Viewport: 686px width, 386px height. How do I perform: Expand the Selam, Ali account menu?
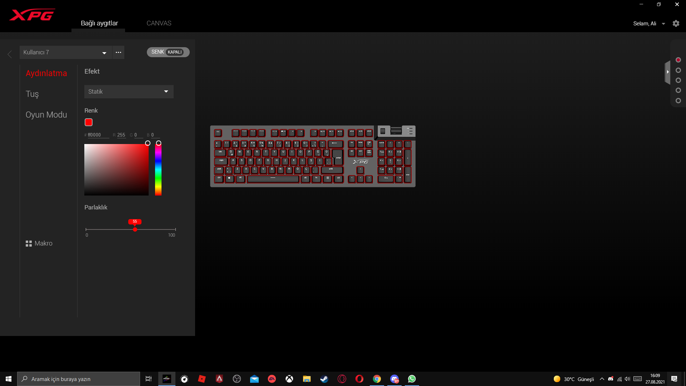pyautogui.click(x=663, y=24)
